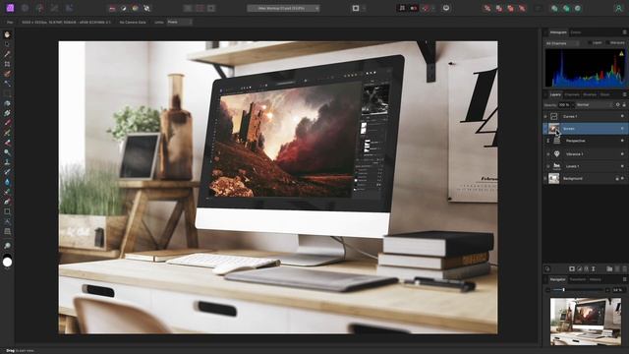Image resolution: width=629 pixels, height=354 pixels.
Task: Switch to the Brushes tab
Action: pos(590,94)
